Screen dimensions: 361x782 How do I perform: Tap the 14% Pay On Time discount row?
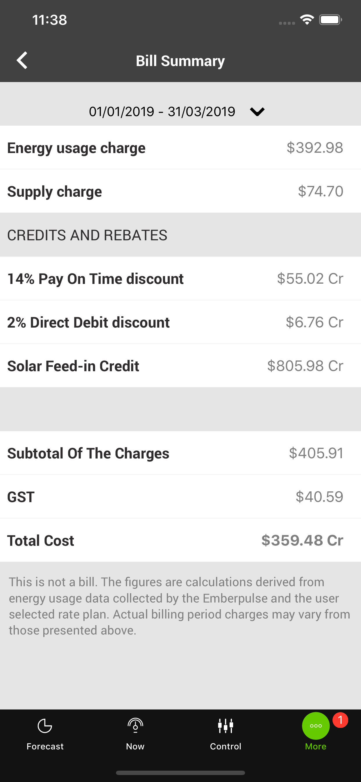click(x=180, y=278)
